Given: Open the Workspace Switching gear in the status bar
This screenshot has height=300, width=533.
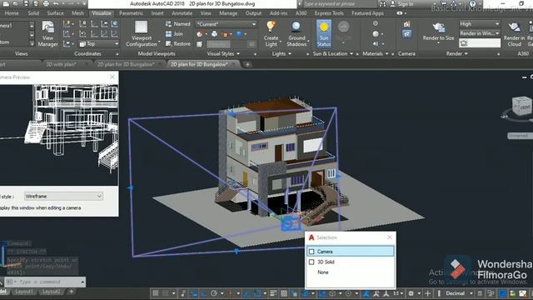Looking at the screenshot, I should pyautogui.click(x=411, y=293).
